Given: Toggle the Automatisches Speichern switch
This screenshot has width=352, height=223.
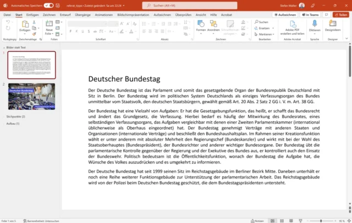Looking at the screenshot, I should point(48,4).
